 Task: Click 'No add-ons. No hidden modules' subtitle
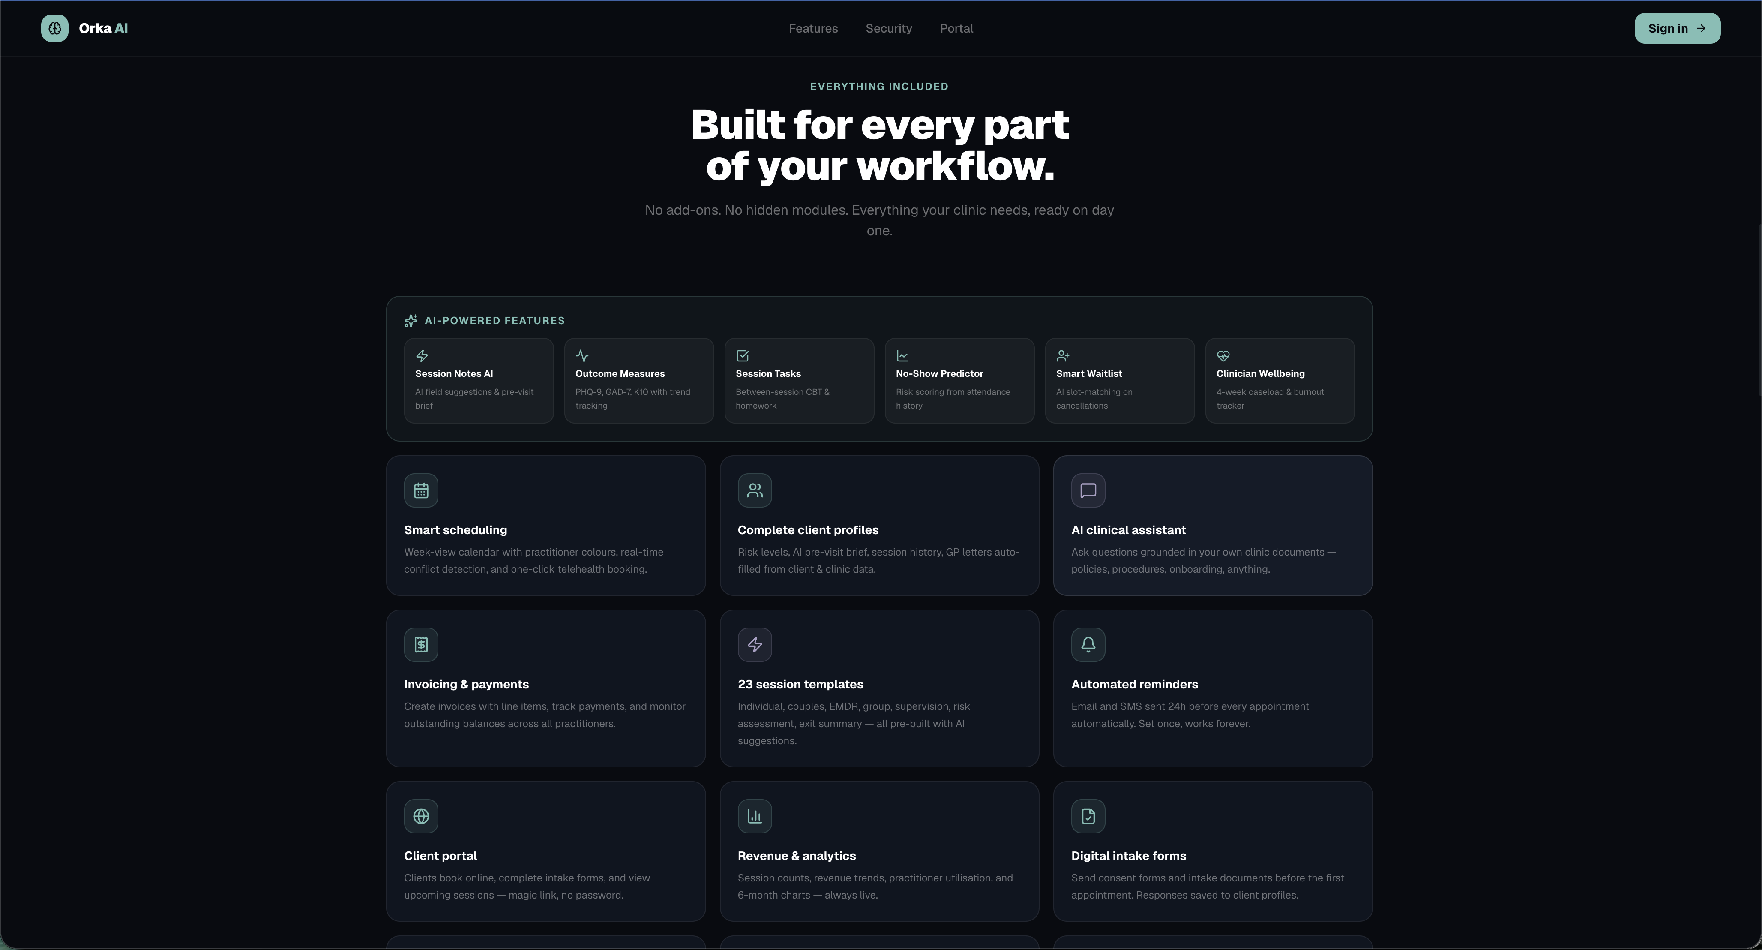(x=880, y=220)
